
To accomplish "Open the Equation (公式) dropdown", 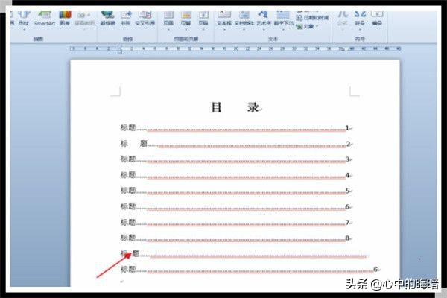I will [x=343, y=20].
